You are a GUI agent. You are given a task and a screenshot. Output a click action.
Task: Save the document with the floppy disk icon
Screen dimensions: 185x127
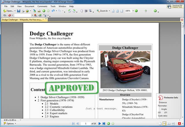coord(18,11)
